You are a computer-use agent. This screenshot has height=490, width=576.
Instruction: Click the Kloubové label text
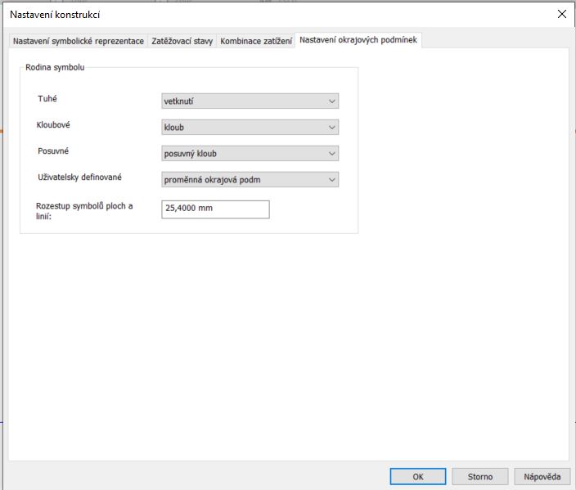54,125
